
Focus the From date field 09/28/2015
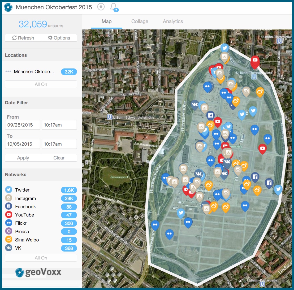[x=23, y=125]
